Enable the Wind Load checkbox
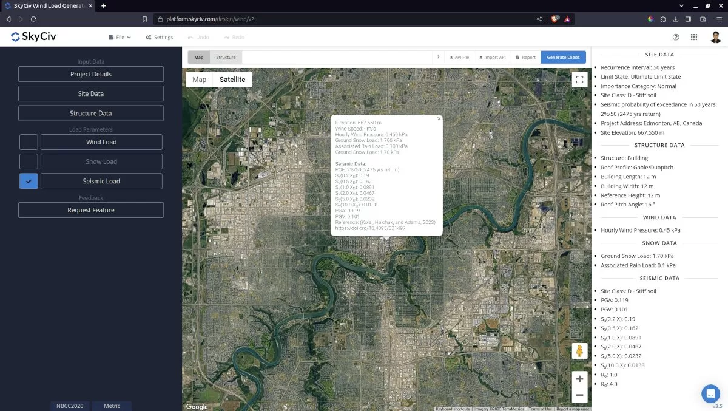This screenshot has height=411, width=728. (29, 142)
